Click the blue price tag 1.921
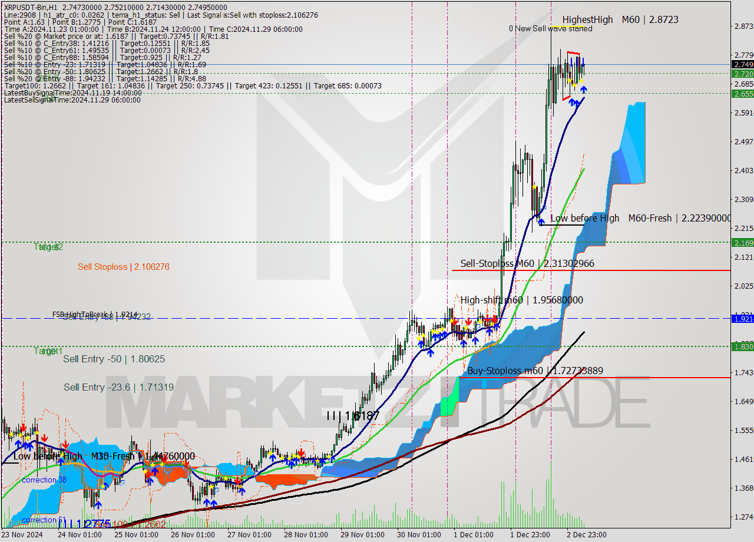Image resolution: width=754 pixels, height=542 pixels. point(742,318)
